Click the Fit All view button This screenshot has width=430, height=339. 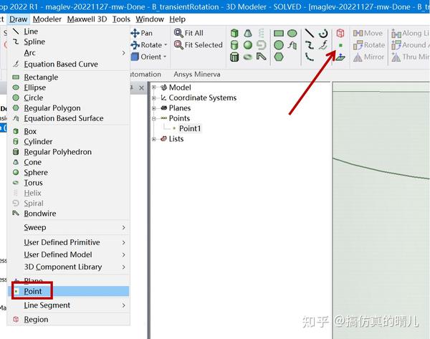click(188, 33)
